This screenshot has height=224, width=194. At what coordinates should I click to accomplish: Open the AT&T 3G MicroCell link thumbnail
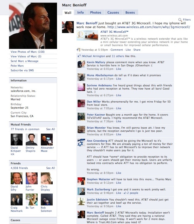click(x=87, y=35)
